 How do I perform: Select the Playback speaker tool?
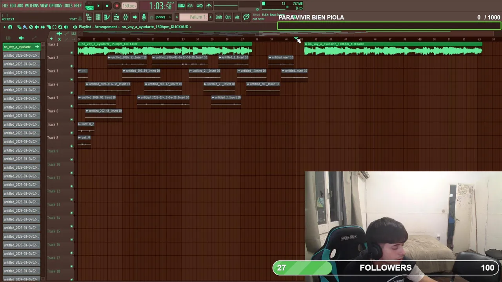[66, 27]
